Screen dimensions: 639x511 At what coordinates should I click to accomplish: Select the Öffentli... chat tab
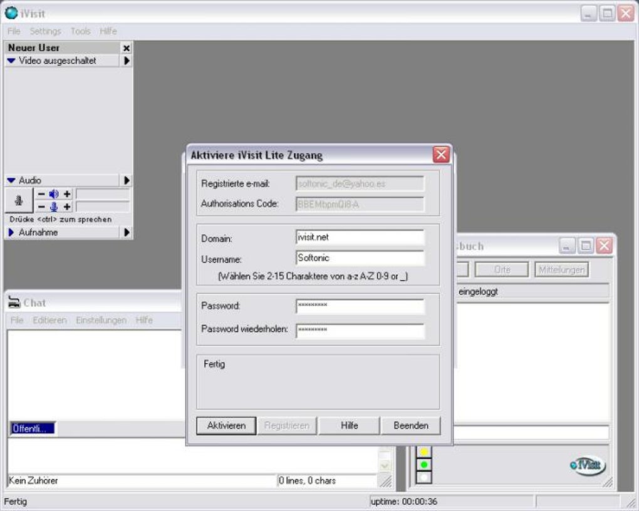tap(33, 428)
